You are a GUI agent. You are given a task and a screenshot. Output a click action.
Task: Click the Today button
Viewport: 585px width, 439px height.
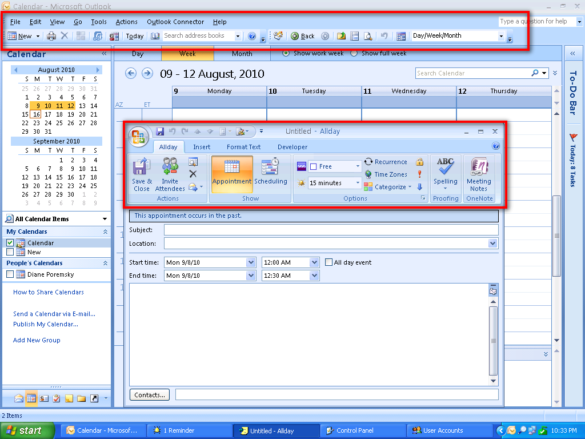[x=135, y=36]
